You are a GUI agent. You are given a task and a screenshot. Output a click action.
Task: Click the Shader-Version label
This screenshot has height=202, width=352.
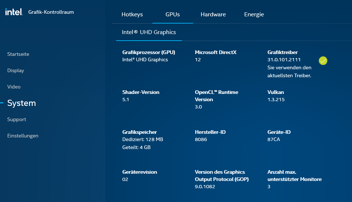coord(141,92)
